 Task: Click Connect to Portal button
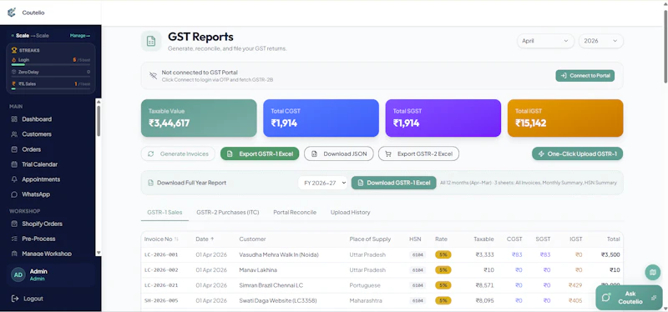585,76
